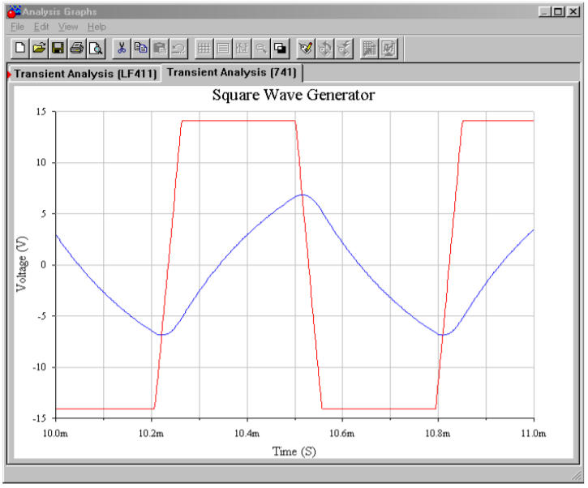The height and width of the screenshot is (488, 588).
Task: Click the Analysis Graphs app icon in title bar
Action: coord(14,11)
